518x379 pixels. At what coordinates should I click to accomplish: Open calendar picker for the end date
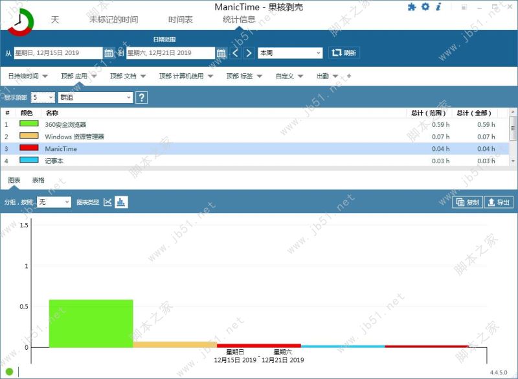point(221,53)
